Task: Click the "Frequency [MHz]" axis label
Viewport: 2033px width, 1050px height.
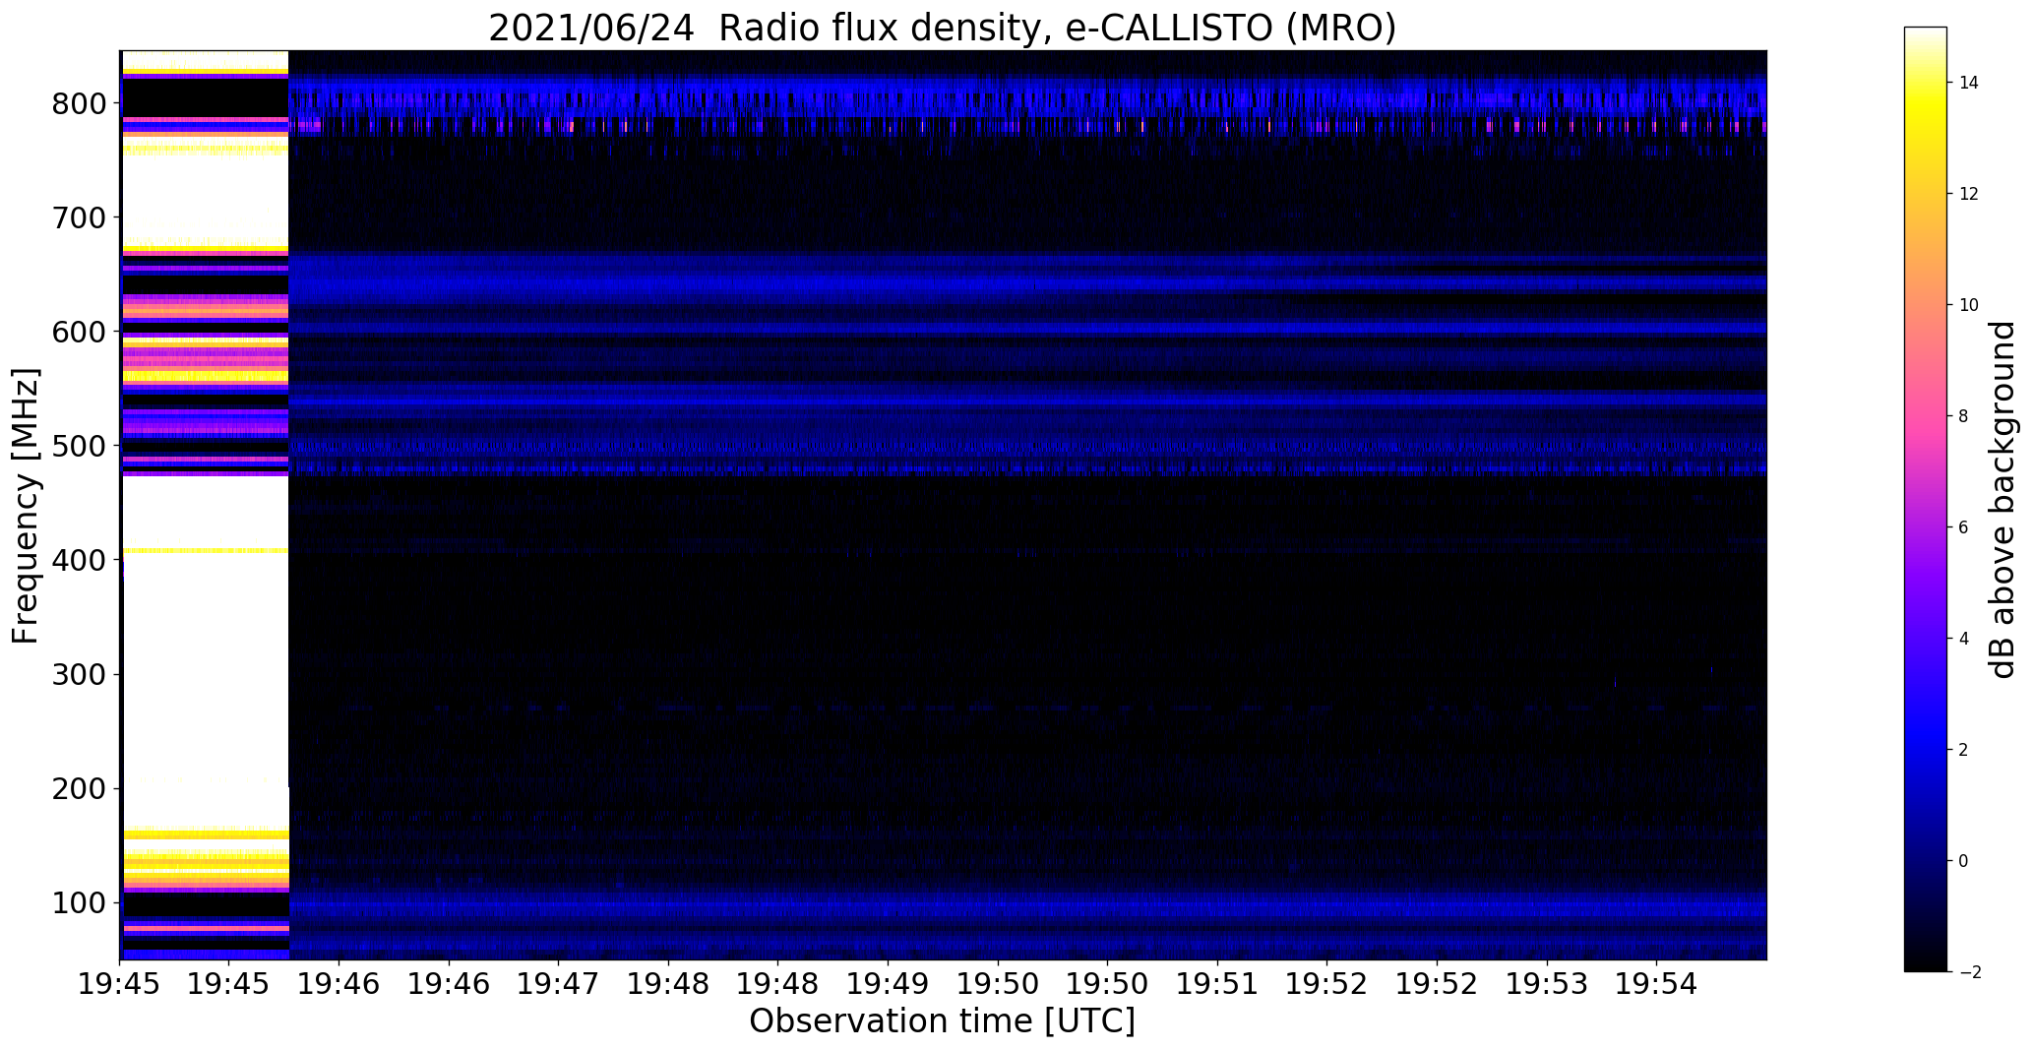Action: coord(27,506)
